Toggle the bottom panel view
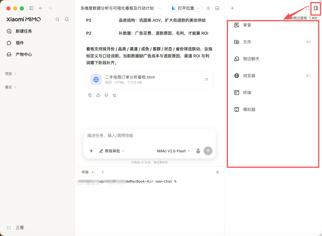 pyautogui.click(x=217, y=8)
